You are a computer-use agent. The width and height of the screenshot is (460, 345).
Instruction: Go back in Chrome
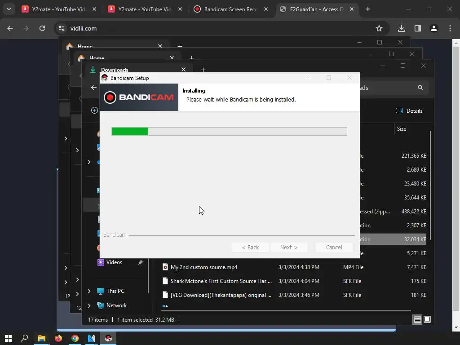10,28
